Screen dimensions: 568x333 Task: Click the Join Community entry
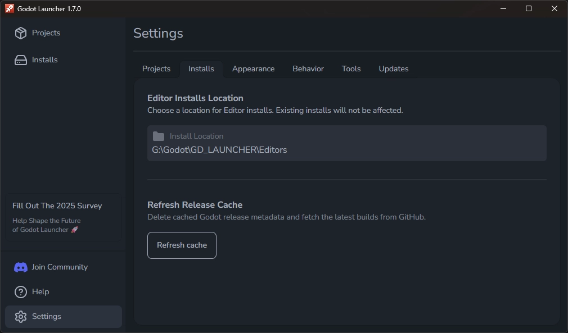(58, 267)
